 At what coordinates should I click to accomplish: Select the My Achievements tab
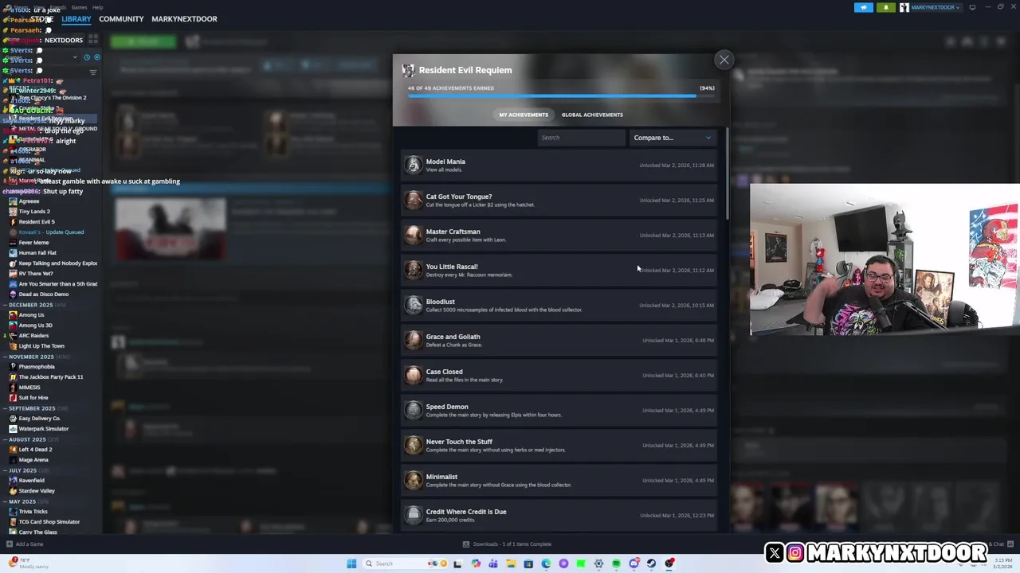click(524, 115)
